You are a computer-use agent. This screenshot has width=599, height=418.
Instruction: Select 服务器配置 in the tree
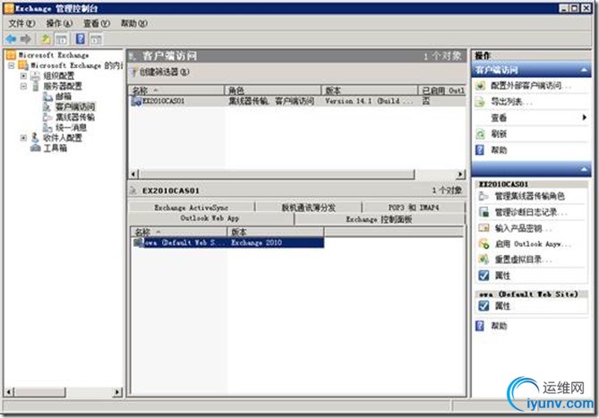click(x=63, y=86)
